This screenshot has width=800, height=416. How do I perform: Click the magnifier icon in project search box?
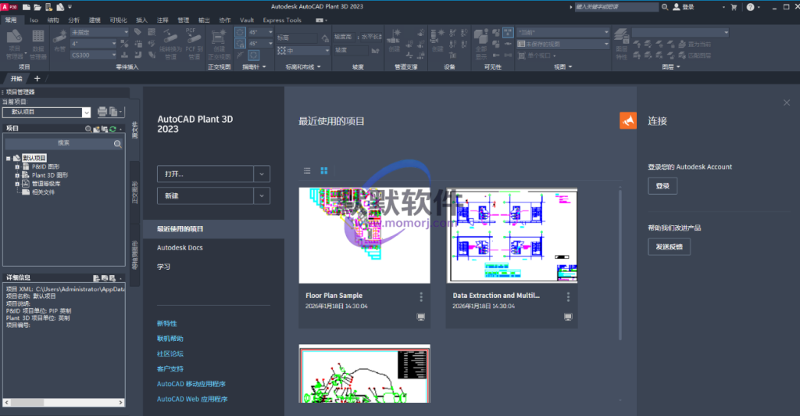point(117,144)
